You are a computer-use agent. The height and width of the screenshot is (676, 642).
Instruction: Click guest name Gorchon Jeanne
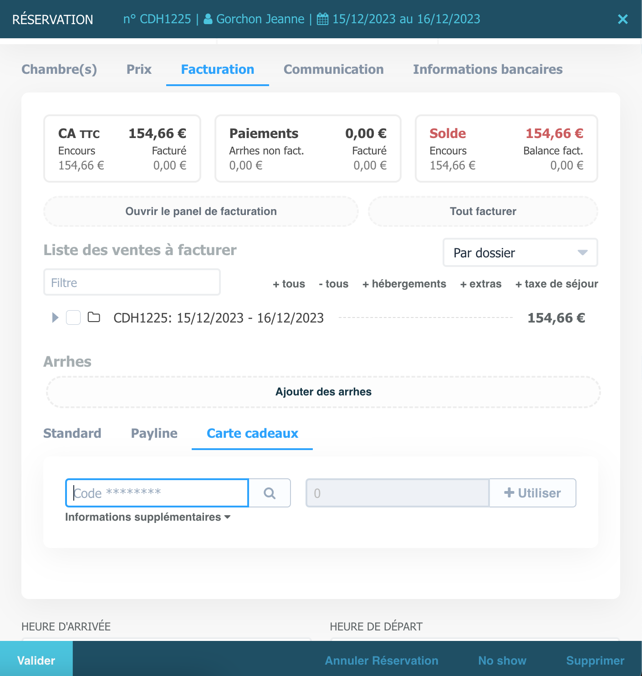pos(260,19)
